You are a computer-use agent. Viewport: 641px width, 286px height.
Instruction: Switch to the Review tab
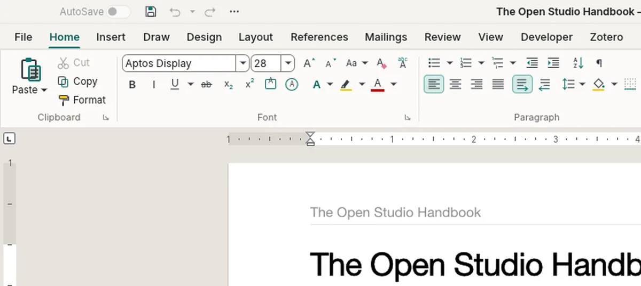(442, 37)
